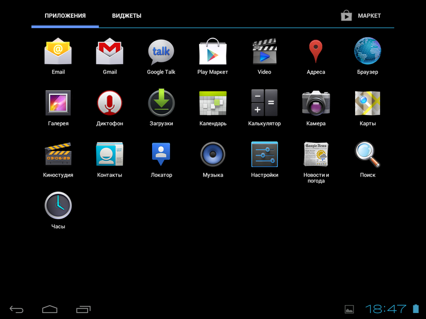Tap the Маркет shop button

coord(361,16)
